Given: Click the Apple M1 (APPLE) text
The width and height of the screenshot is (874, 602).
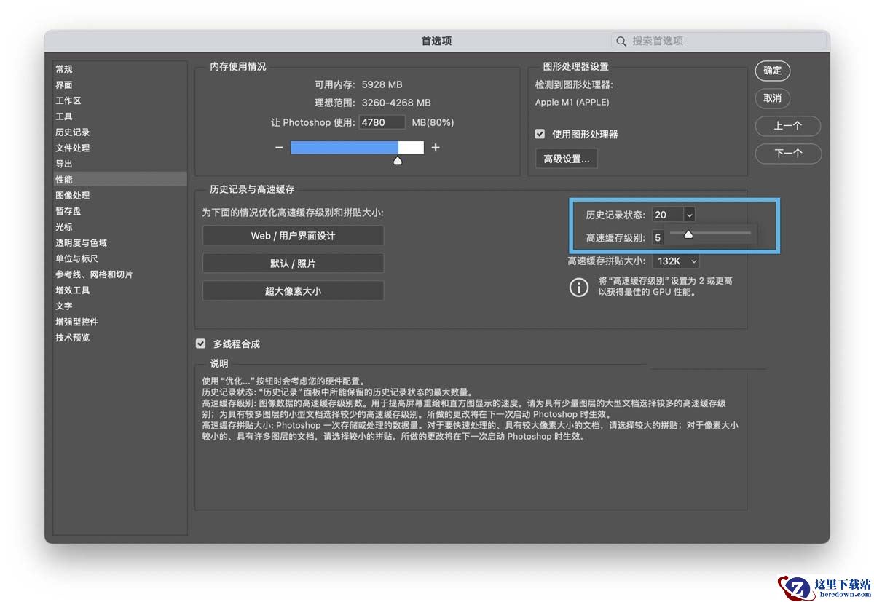Looking at the screenshot, I should [572, 103].
